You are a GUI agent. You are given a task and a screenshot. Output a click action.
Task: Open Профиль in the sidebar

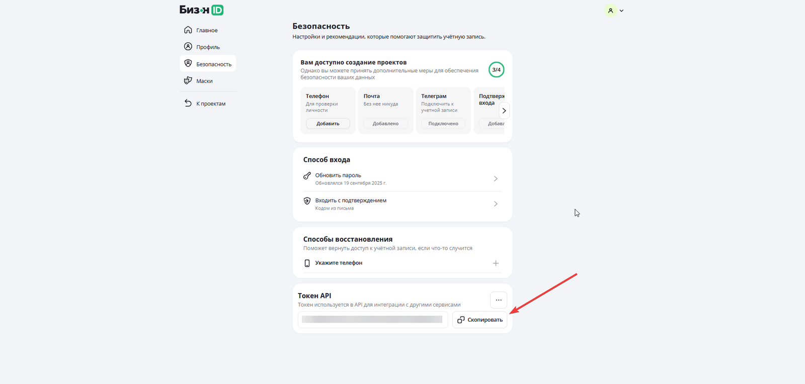click(207, 47)
